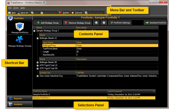Click Backtest Portfolio button
The height and width of the screenshot is (111, 169).
coord(156,23)
